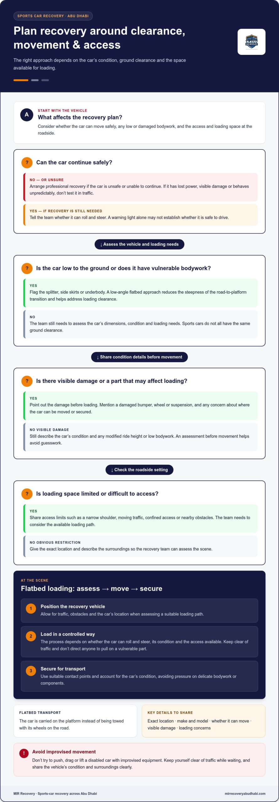Viewport: 279px width, 802px height.
Task: Click 'Check the roadside setting' pill
Action: point(139,470)
